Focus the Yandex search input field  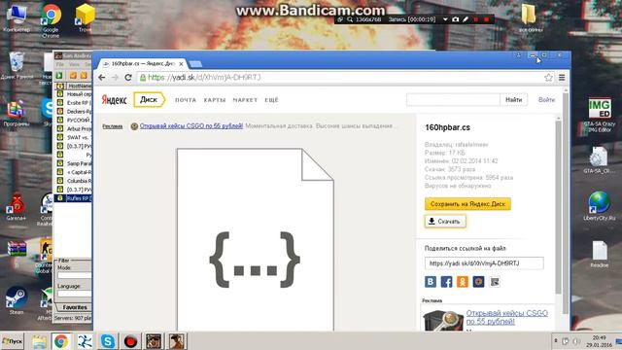click(x=453, y=99)
